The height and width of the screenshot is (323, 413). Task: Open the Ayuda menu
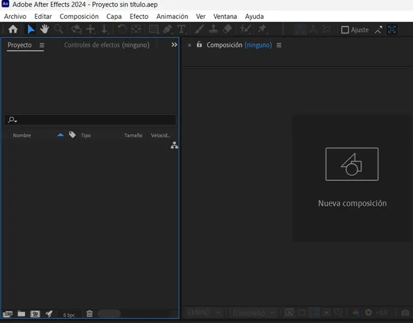[254, 16]
